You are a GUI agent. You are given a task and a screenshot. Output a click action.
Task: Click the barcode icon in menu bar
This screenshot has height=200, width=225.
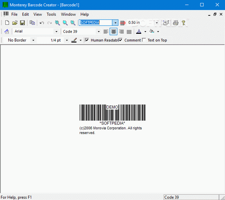6,14
